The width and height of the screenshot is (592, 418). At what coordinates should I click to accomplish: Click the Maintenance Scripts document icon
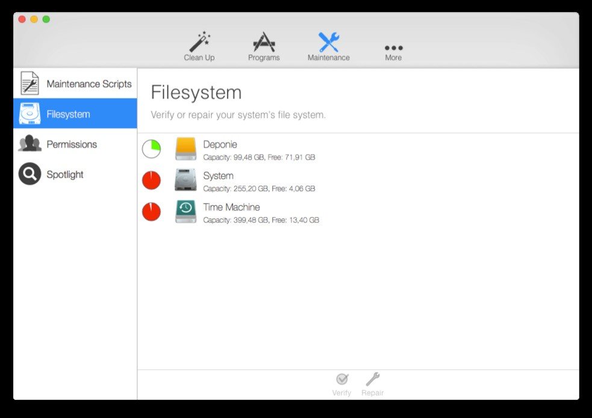click(x=30, y=83)
